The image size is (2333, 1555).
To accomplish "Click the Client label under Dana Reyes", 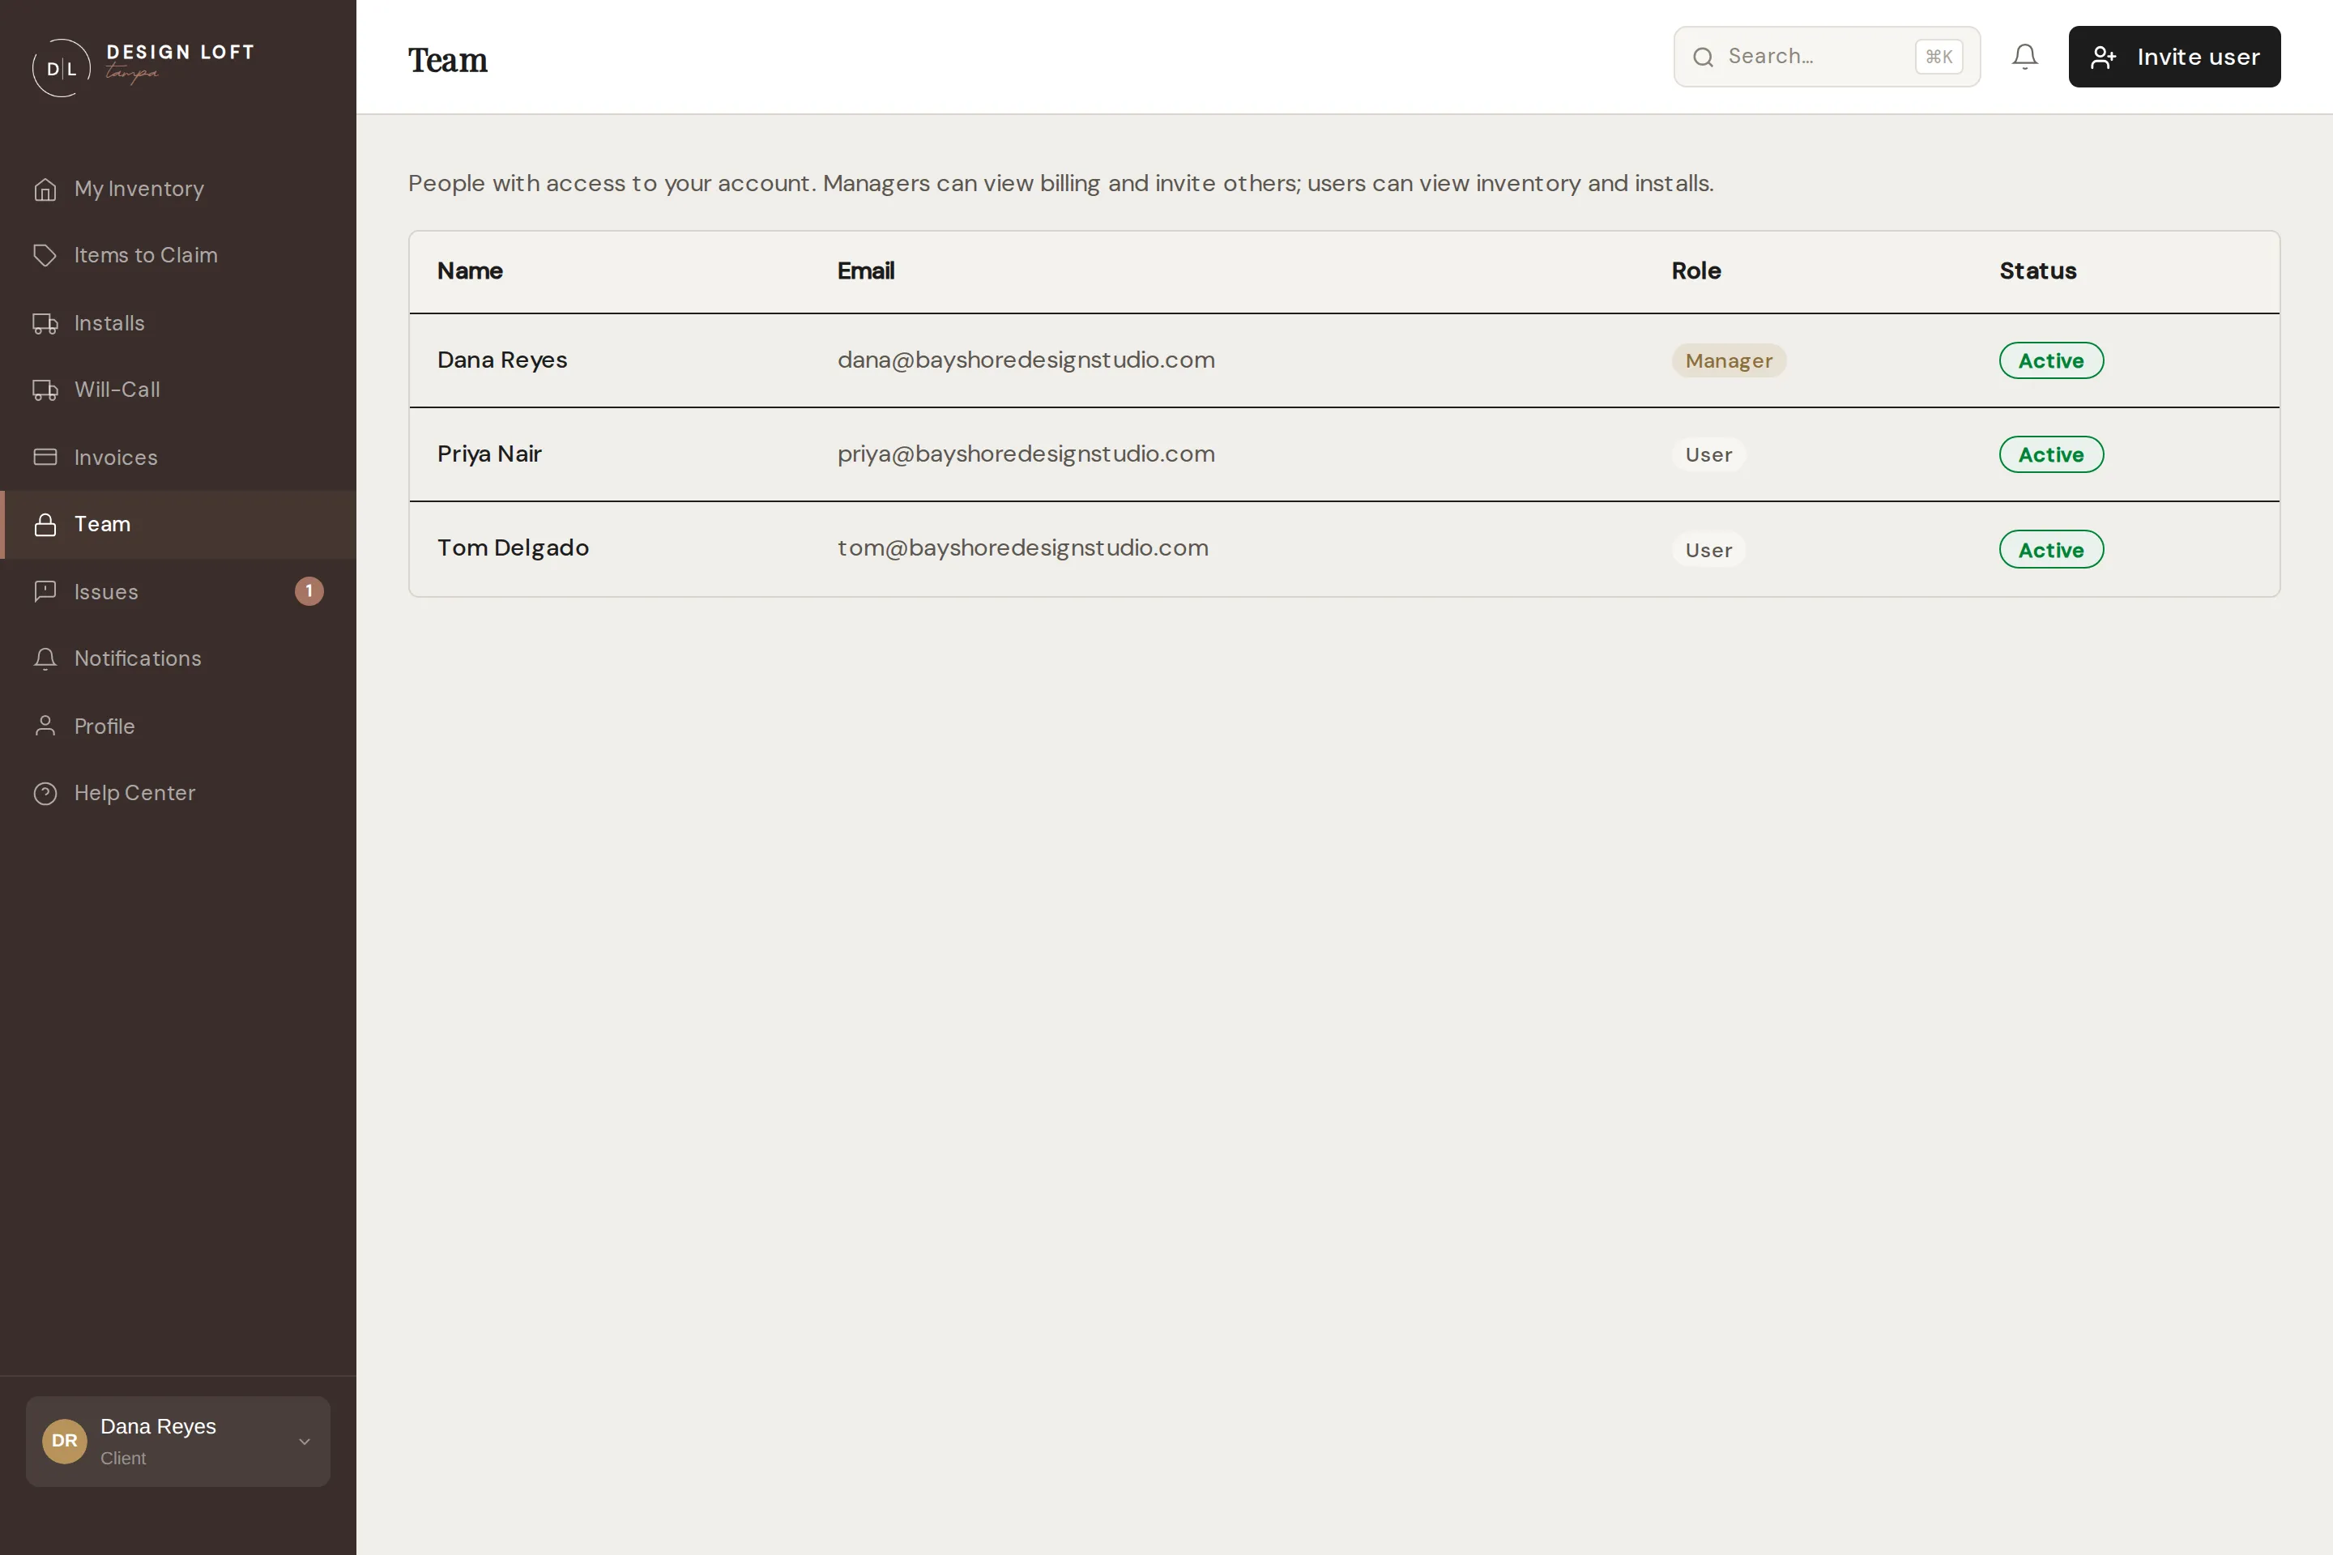I will click(x=123, y=1458).
